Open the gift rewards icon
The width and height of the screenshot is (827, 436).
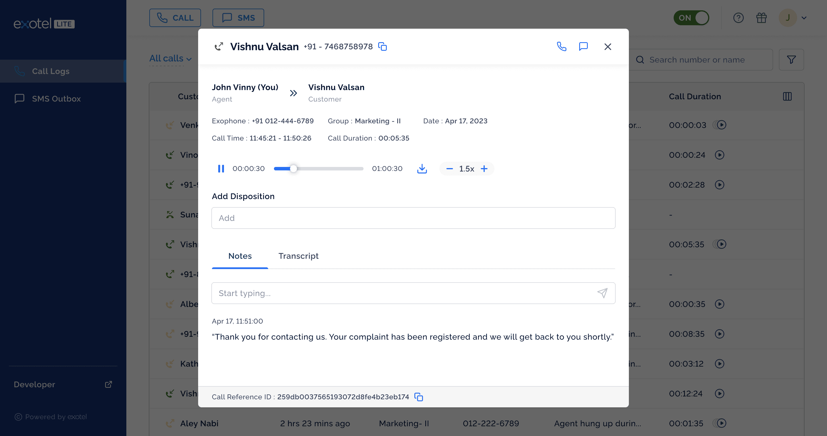(x=761, y=17)
